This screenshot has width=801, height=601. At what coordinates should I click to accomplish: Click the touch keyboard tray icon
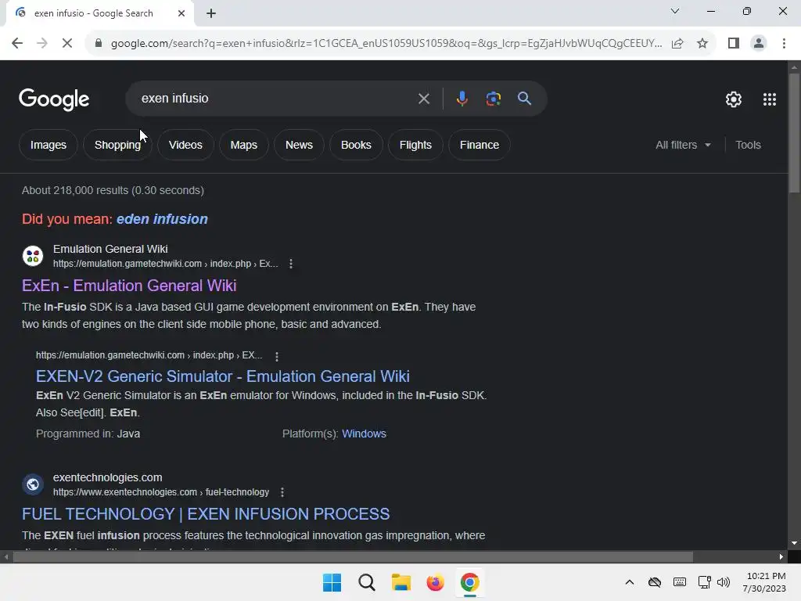coord(680,582)
